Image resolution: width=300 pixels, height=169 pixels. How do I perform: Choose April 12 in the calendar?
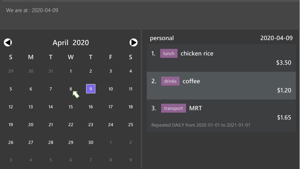pos(11,107)
